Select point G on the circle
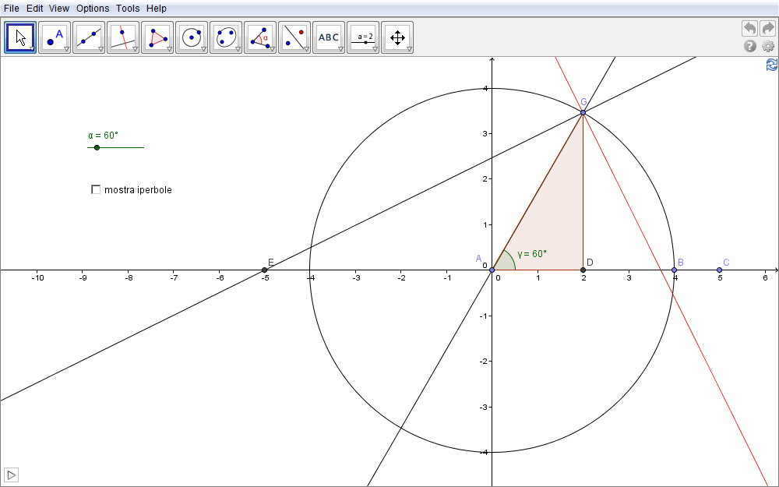The image size is (779, 487). pos(583,113)
